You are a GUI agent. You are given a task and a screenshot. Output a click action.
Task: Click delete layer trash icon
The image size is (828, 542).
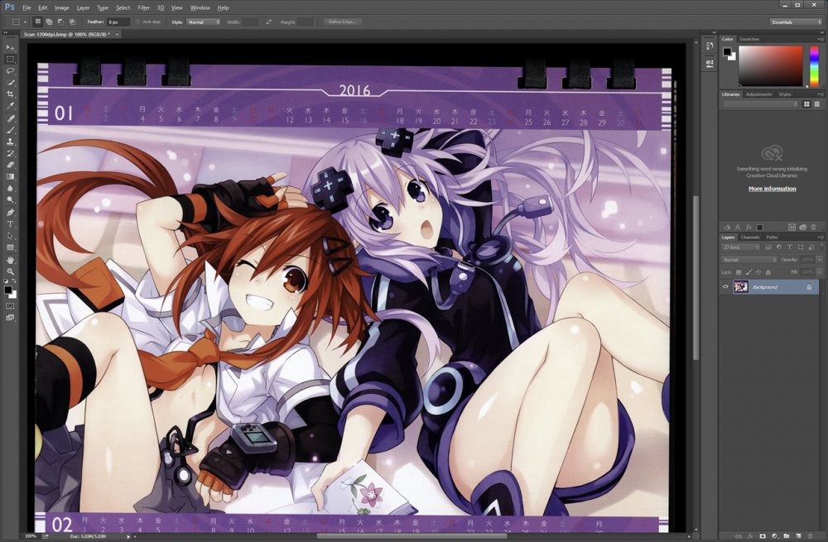point(811,537)
